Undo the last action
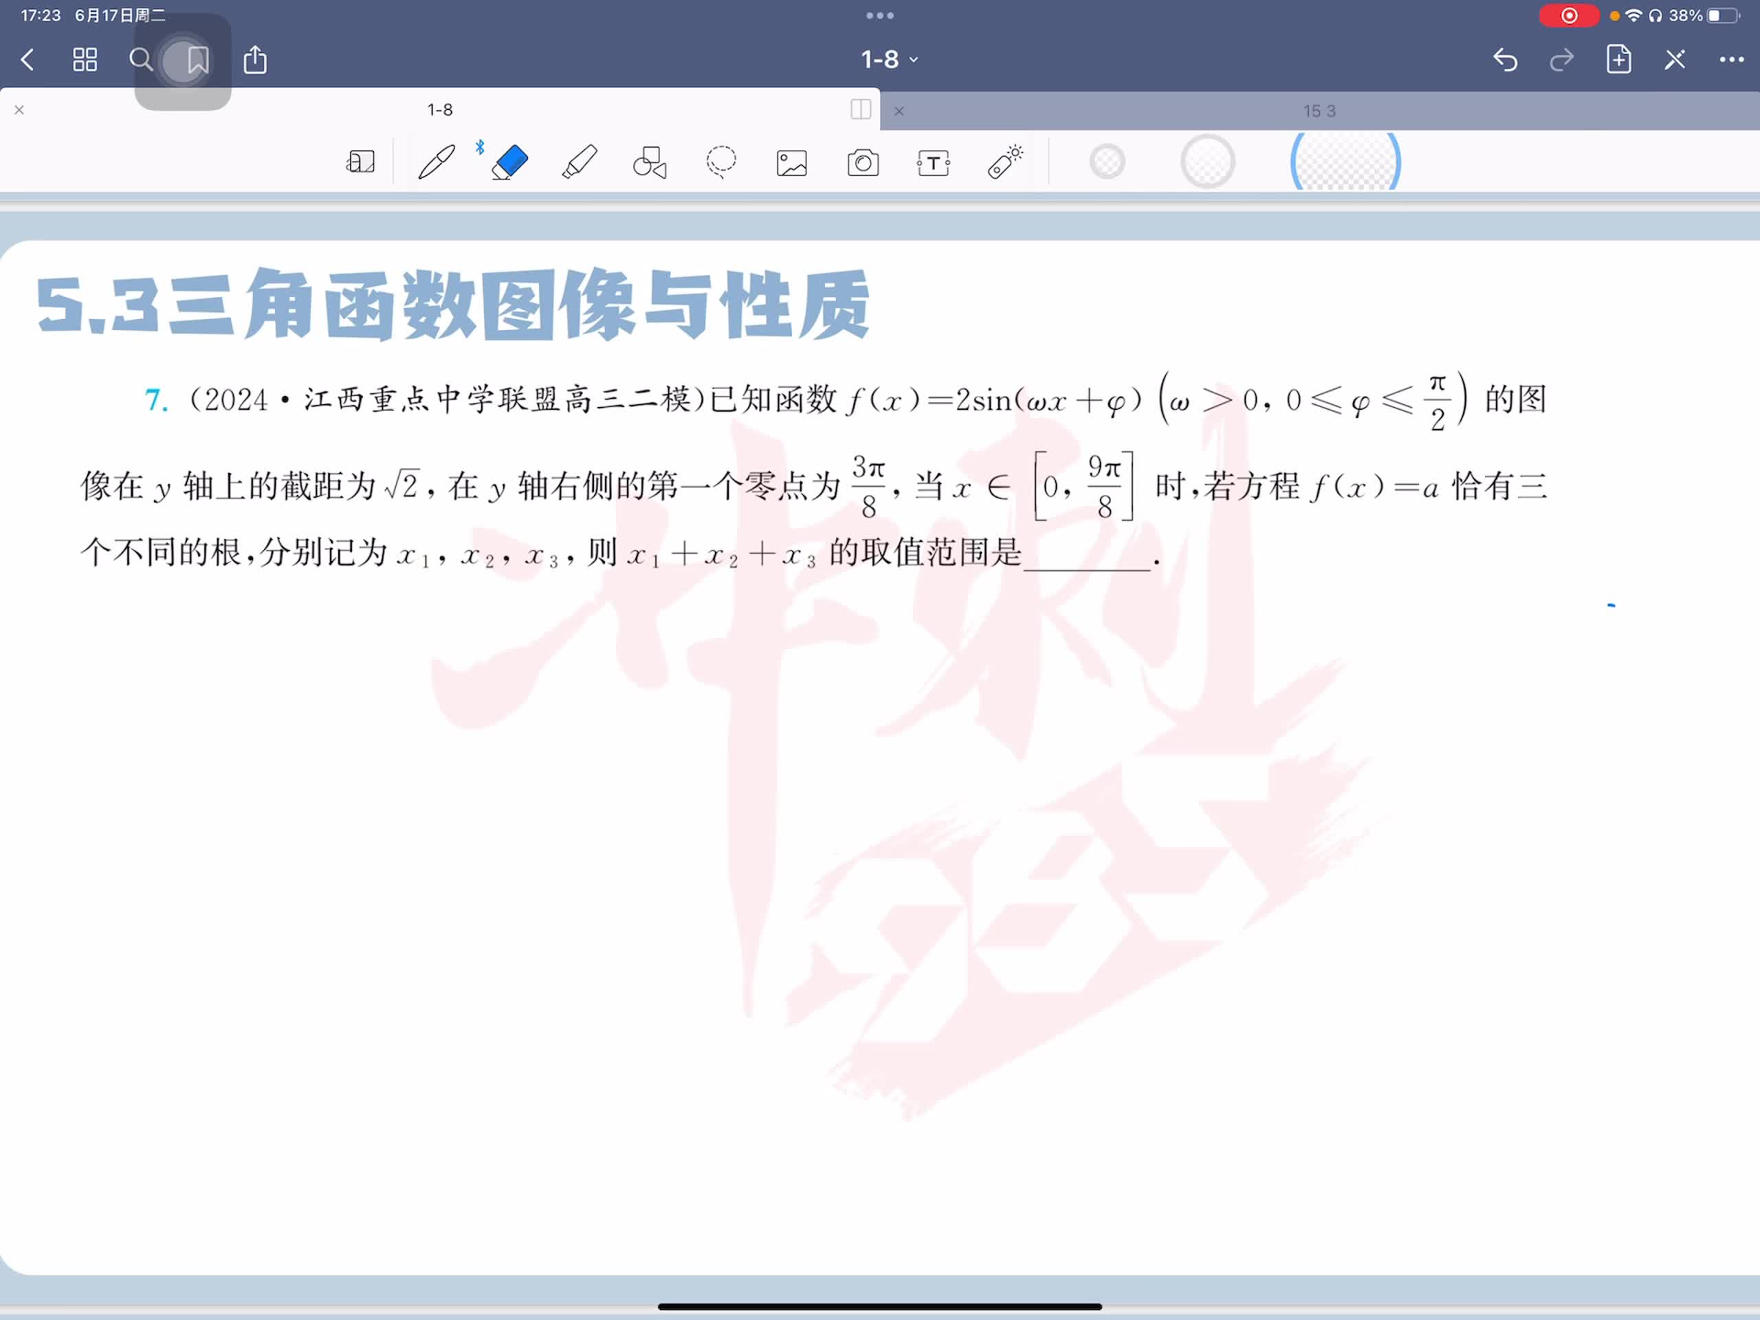Image resolution: width=1760 pixels, height=1320 pixels. (1504, 60)
